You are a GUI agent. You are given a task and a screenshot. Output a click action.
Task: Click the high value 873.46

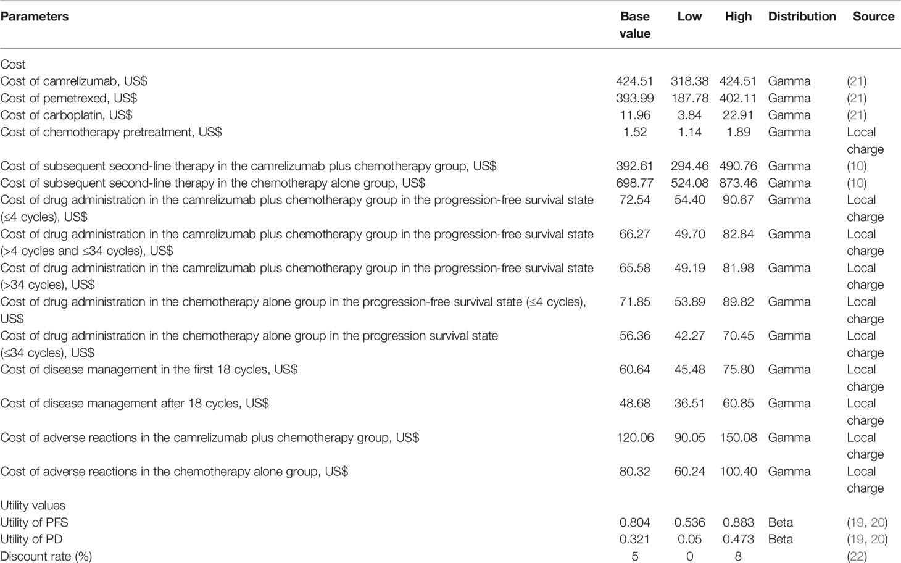pos(738,183)
